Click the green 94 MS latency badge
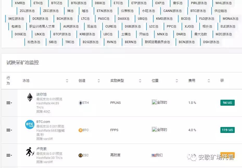Screen dimensions: 242x168 (227, 103)
